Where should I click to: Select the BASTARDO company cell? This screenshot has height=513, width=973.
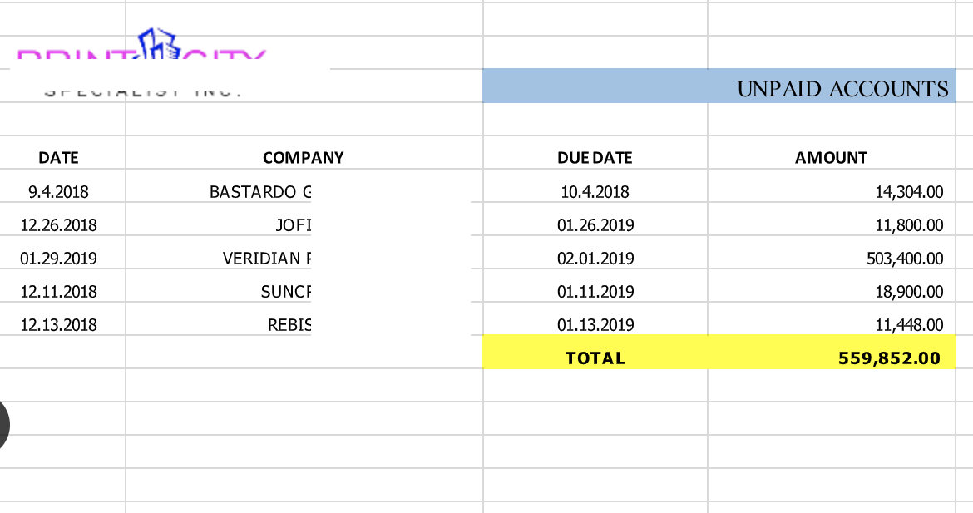260,192
